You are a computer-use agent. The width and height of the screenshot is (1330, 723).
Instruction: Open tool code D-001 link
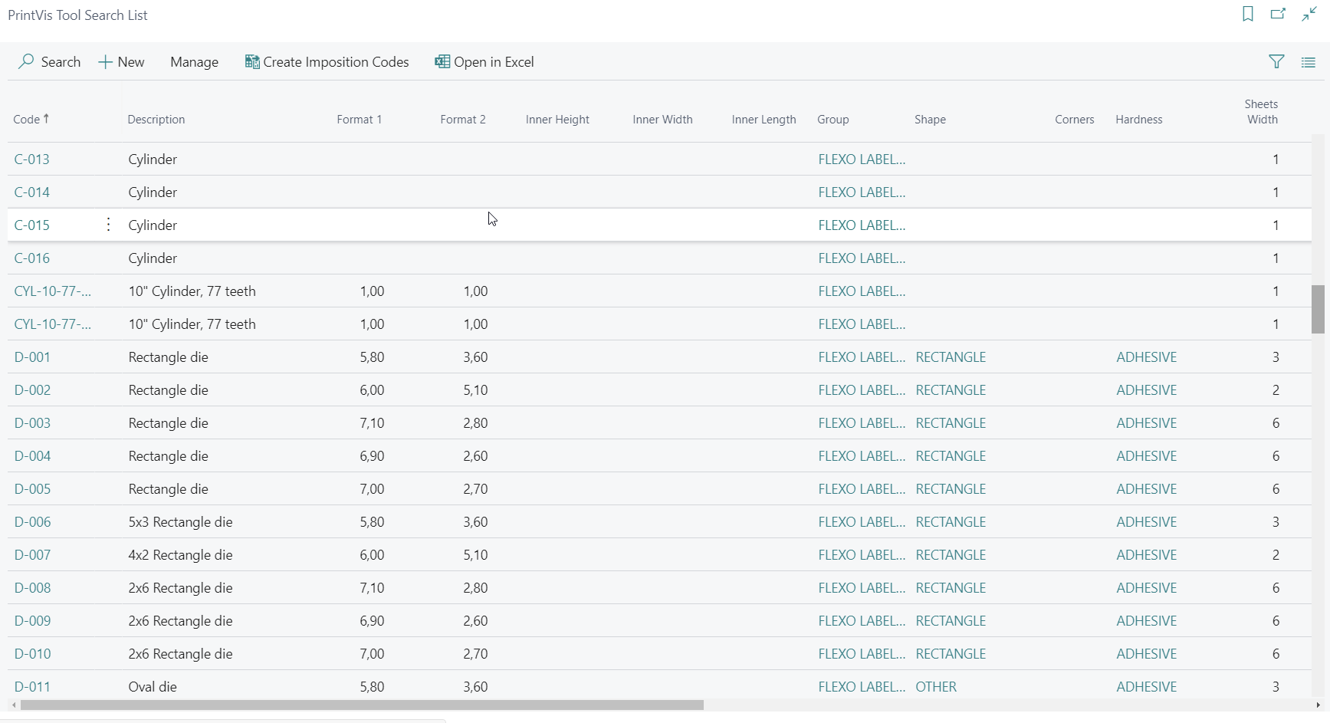pyautogui.click(x=32, y=357)
